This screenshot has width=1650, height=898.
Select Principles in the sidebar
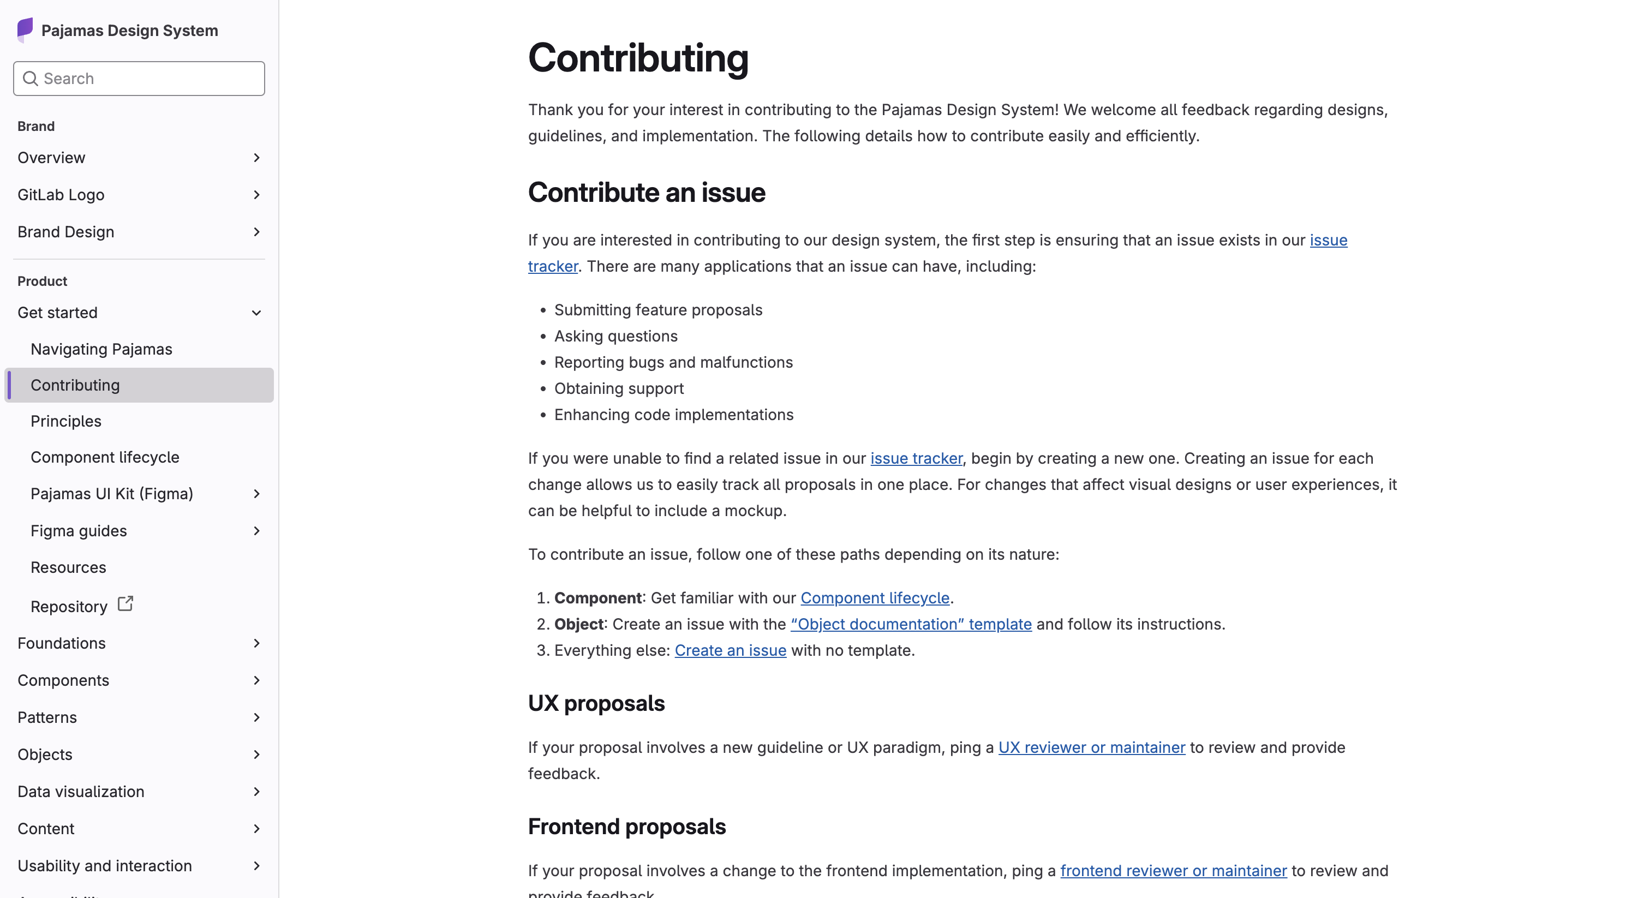66,421
